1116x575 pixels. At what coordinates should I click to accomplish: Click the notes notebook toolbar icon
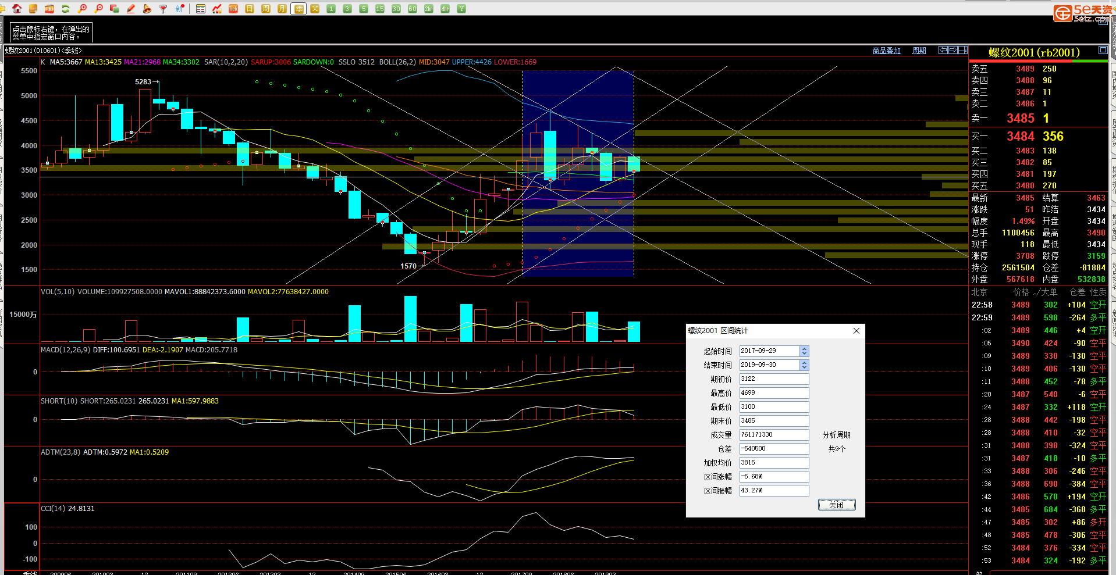click(x=33, y=9)
